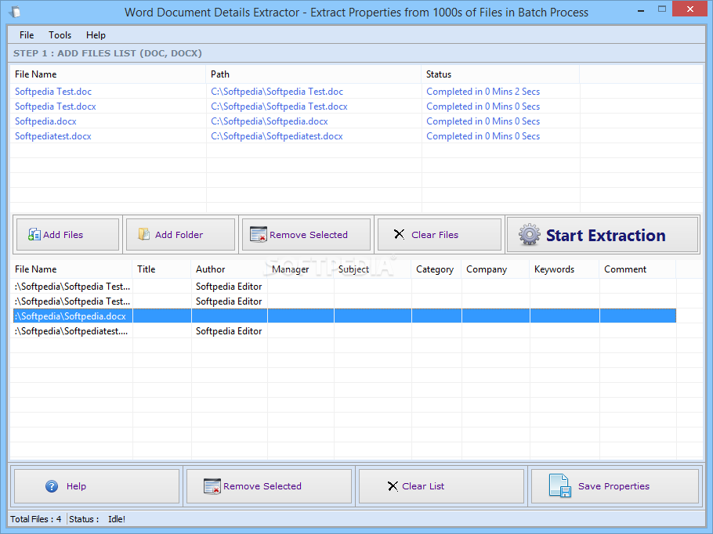The image size is (713, 534).
Task: Click path C:\Softpedia\Softpediatest.docx
Action: click(277, 136)
